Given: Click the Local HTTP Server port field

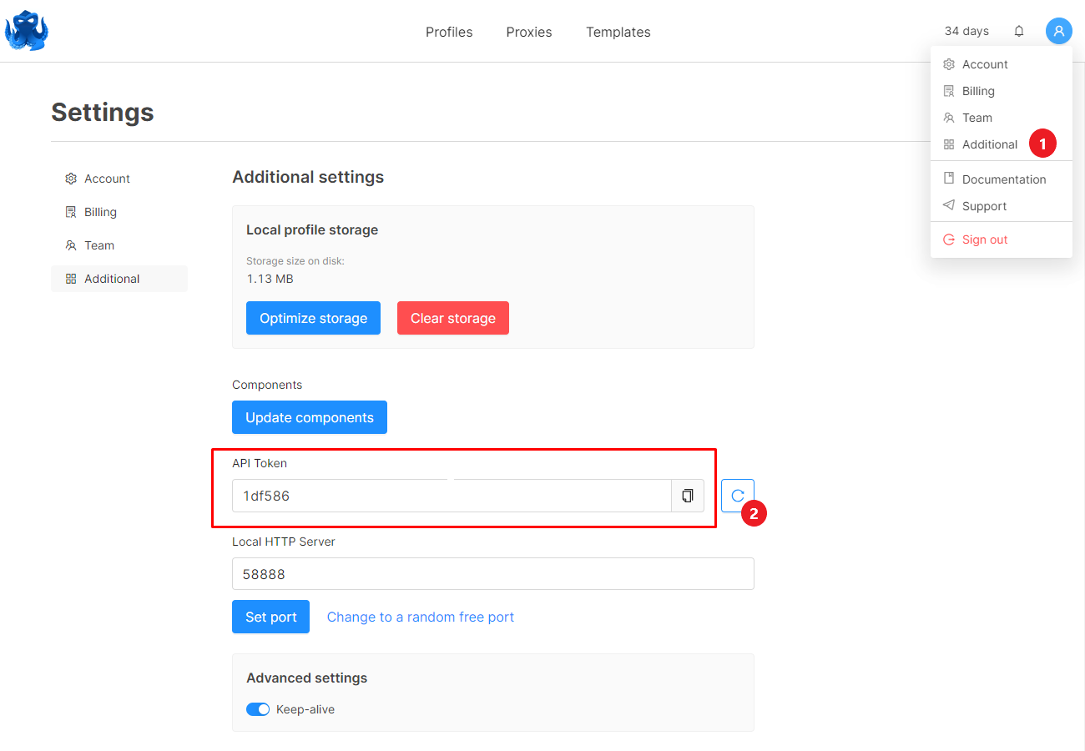Looking at the screenshot, I should pyautogui.click(x=492, y=573).
